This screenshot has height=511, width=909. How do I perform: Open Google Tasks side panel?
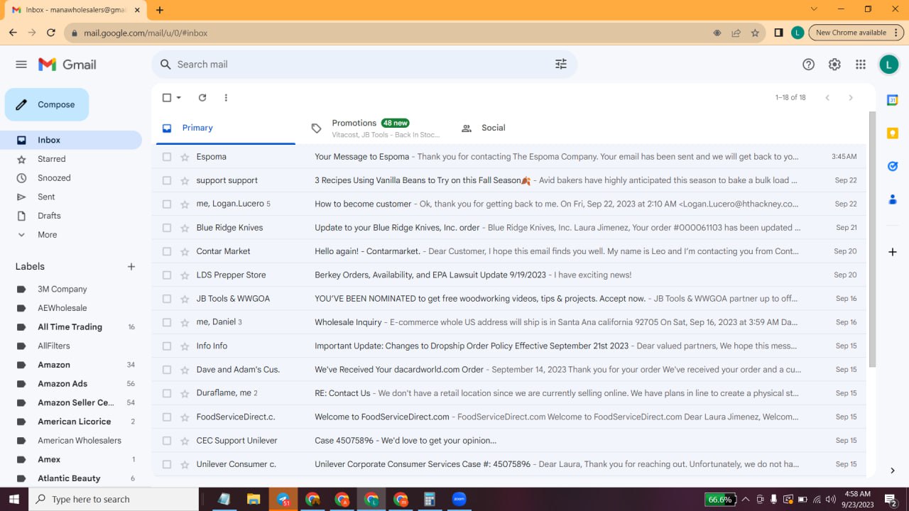[893, 166]
